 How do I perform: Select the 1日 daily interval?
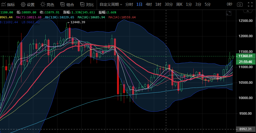point(139,4)
